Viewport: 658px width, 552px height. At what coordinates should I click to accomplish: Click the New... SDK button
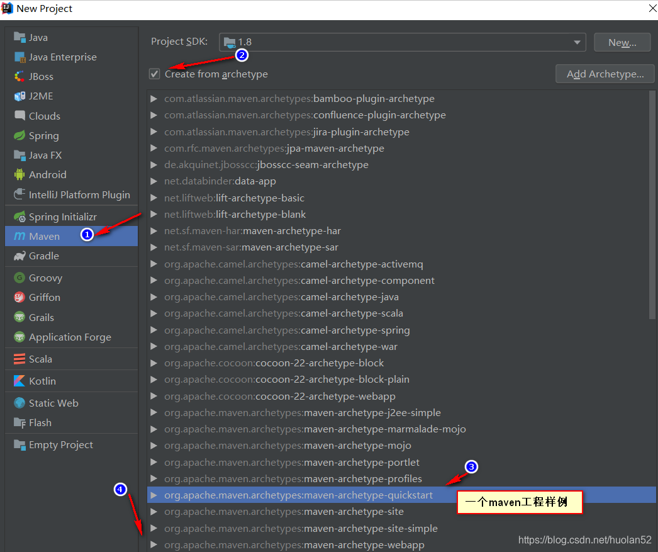click(x=622, y=42)
